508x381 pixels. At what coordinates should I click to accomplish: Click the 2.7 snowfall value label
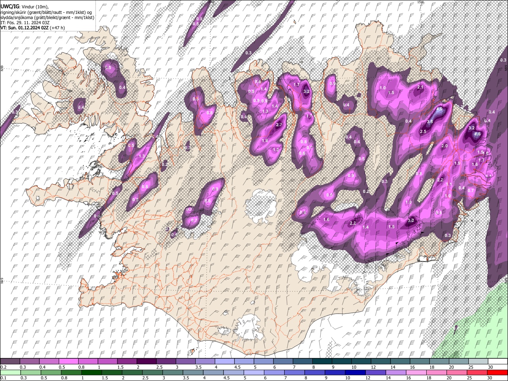tap(279, 125)
